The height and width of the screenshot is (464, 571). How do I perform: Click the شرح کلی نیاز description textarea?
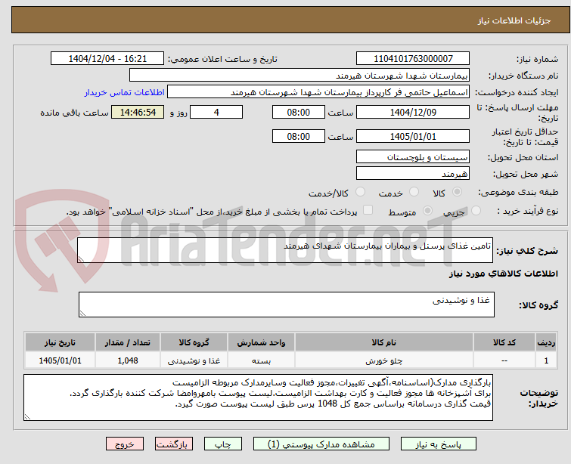[x=285, y=250]
